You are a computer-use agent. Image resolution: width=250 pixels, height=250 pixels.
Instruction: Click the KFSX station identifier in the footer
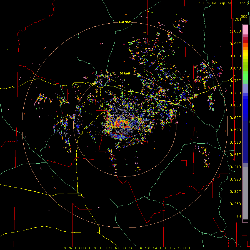coord(145,248)
